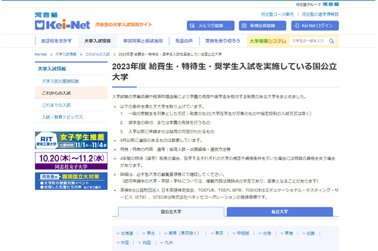Jump to the 九州 region section
Screen dimensions: 378x251
pyautogui.click(x=167, y=243)
